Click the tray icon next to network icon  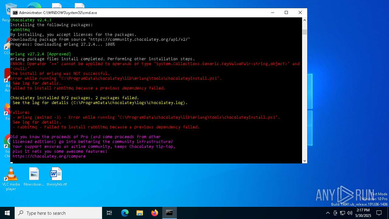tap(335, 213)
